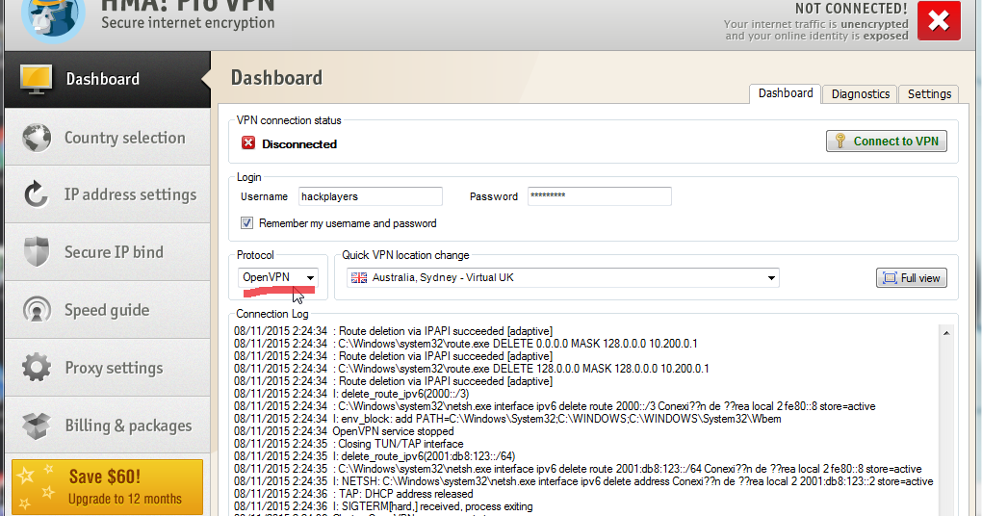Click the red Disconnected status icon
The height and width of the screenshot is (516, 982).
click(248, 142)
